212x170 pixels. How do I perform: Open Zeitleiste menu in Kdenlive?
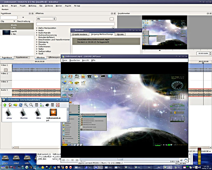click(x=49, y=6)
